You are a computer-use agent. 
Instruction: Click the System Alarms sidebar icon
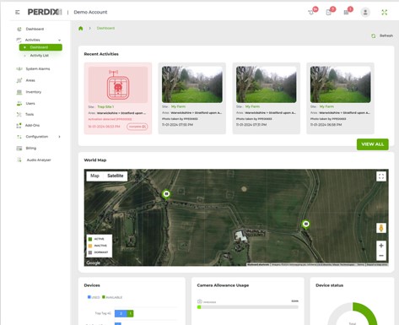pos(19,68)
